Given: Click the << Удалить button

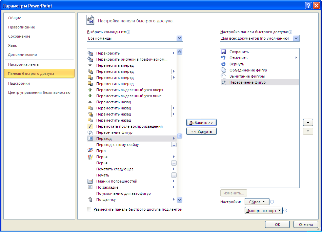Looking at the screenshot, I should [201, 131].
